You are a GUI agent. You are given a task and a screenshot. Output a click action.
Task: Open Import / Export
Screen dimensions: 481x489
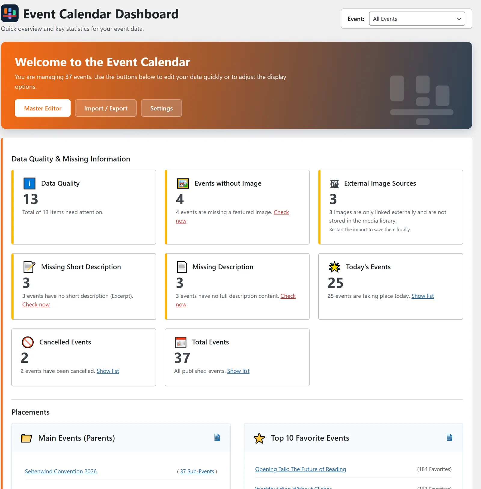[x=106, y=108]
